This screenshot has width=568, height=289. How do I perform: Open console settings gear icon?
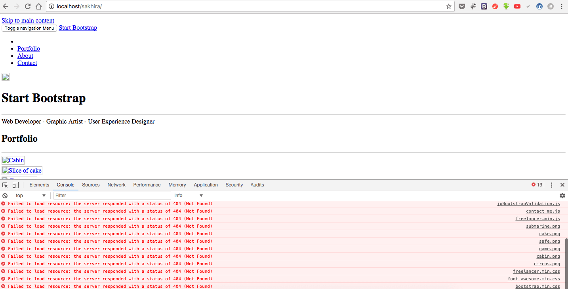[x=562, y=196]
